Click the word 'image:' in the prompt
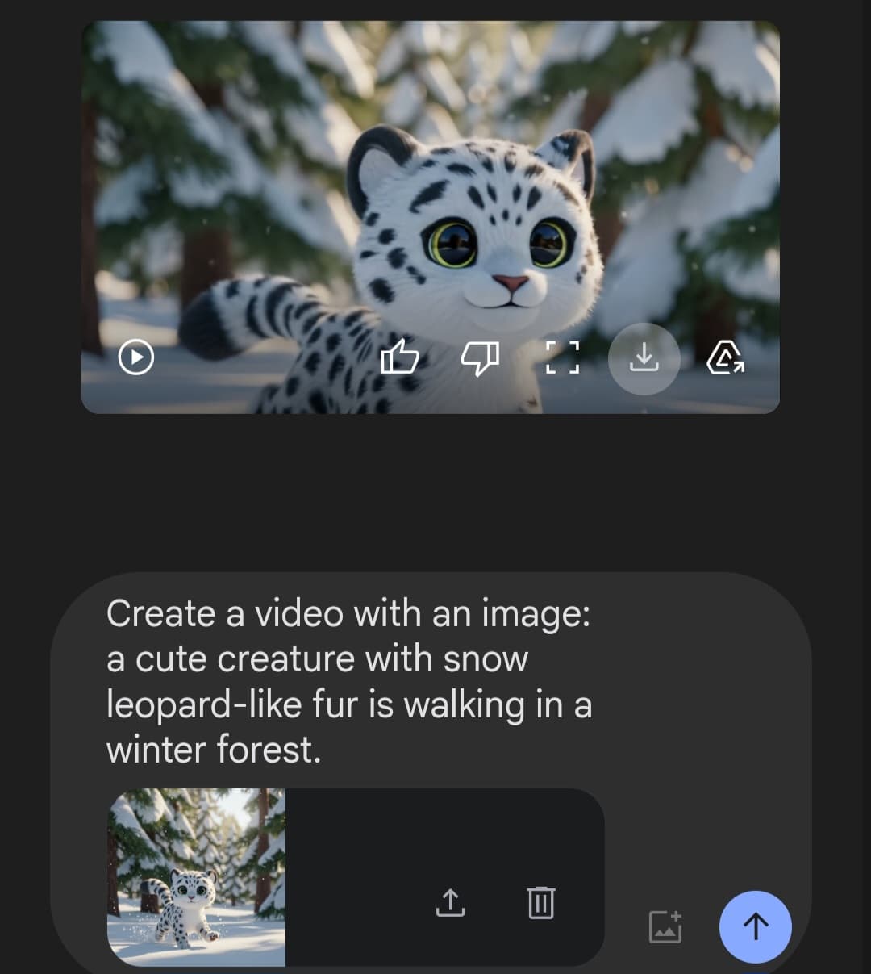Image resolution: width=871 pixels, height=974 pixels. point(536,614)
